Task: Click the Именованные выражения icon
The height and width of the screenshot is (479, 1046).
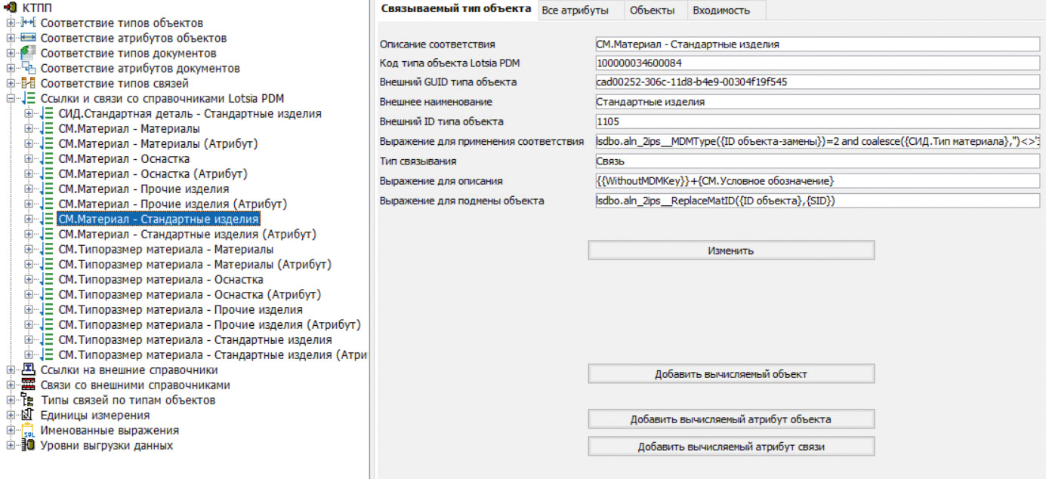Action: click(28, 430)
